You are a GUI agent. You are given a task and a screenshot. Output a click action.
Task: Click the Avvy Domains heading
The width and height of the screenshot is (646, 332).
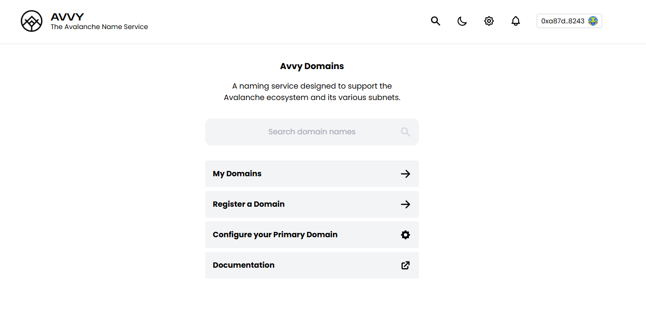coord(312,66)
